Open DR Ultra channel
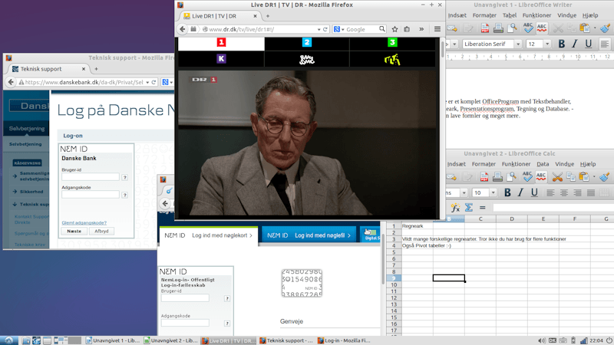This screenshot has width=614, height=345. click(392, 60)
